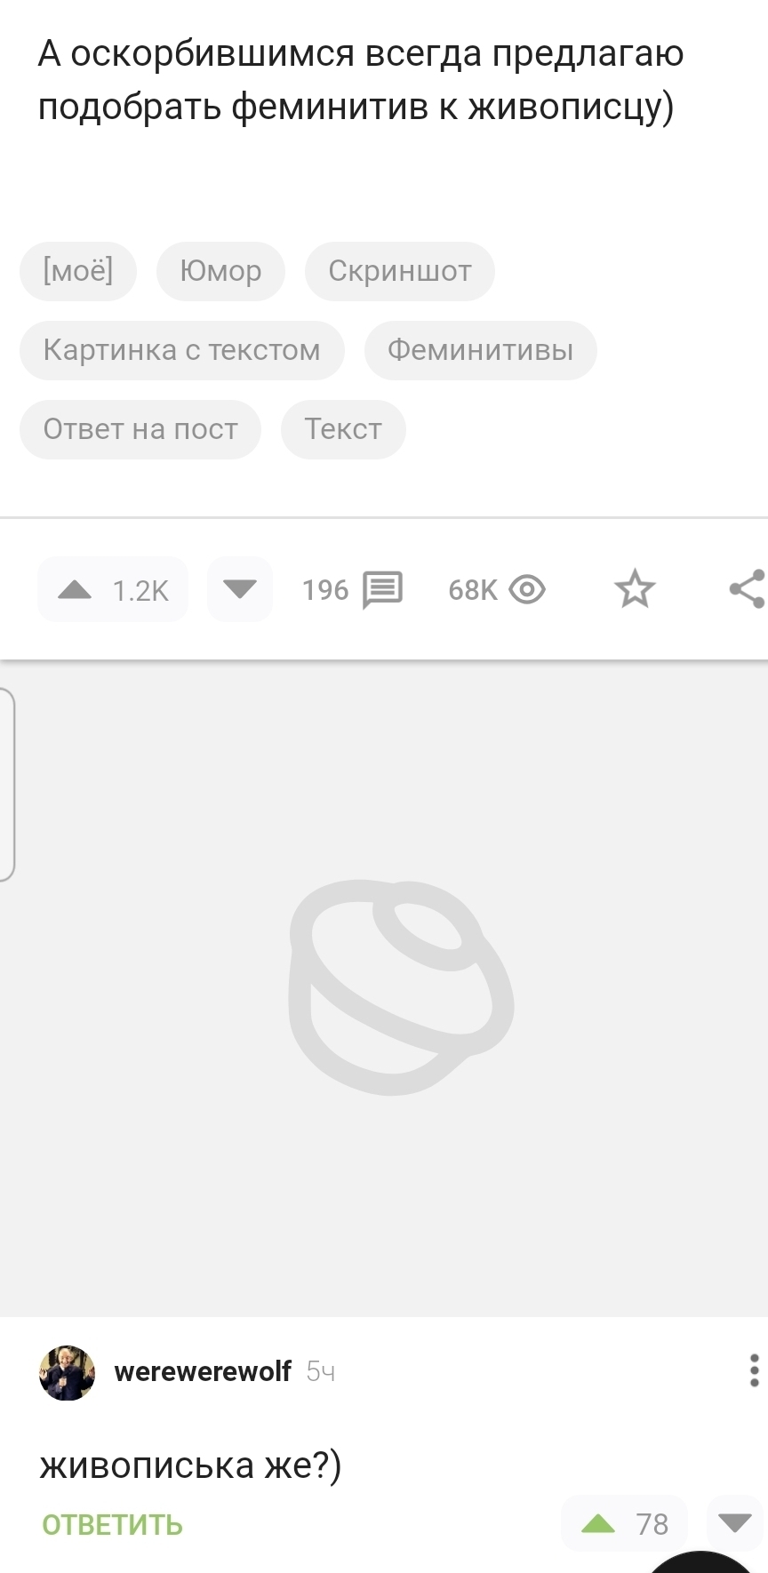
Task: Downvote the post using the down arrow
Action: click(x=239, y=589)
